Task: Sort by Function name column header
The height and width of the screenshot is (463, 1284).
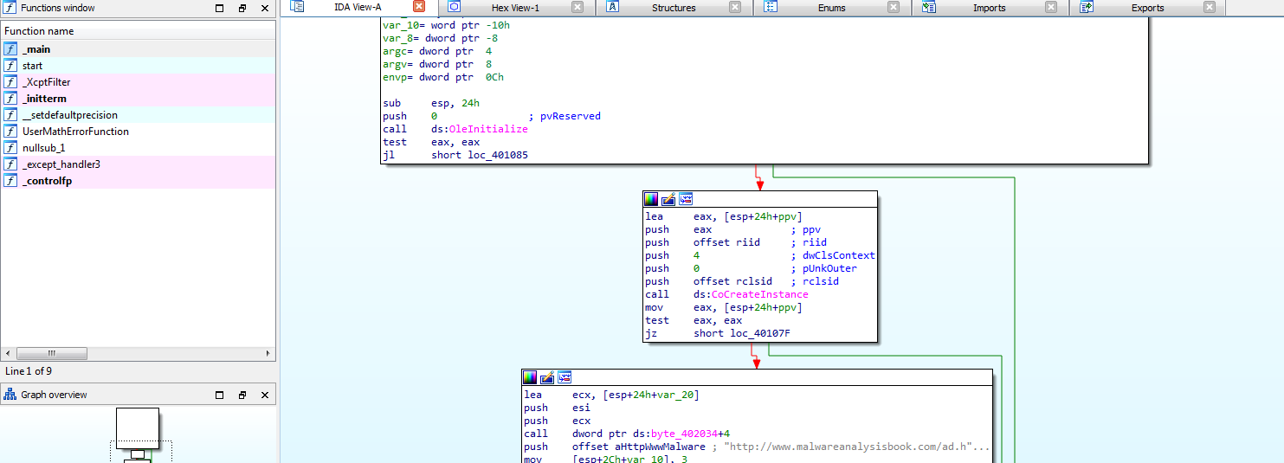Action: [x=139, y=30]
